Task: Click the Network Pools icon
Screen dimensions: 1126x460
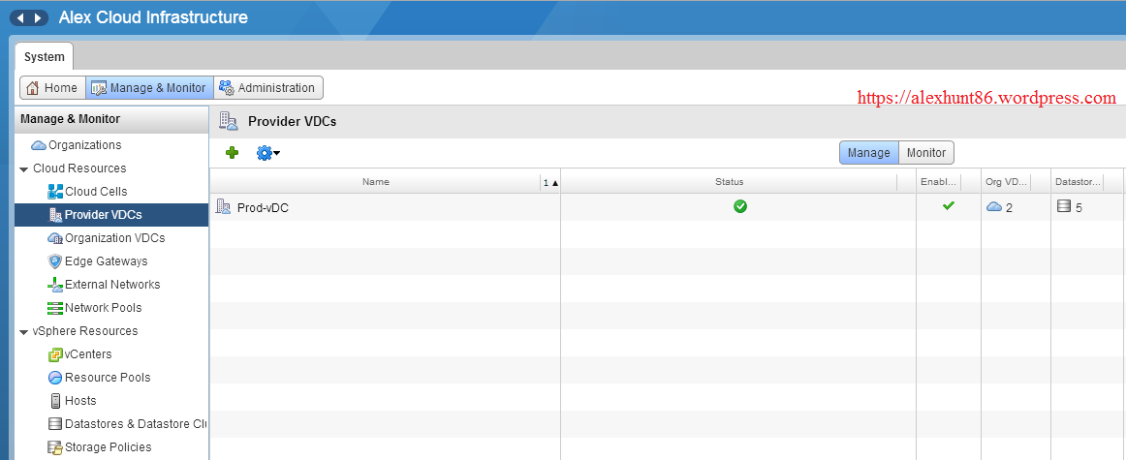Action: coord(55,308)
